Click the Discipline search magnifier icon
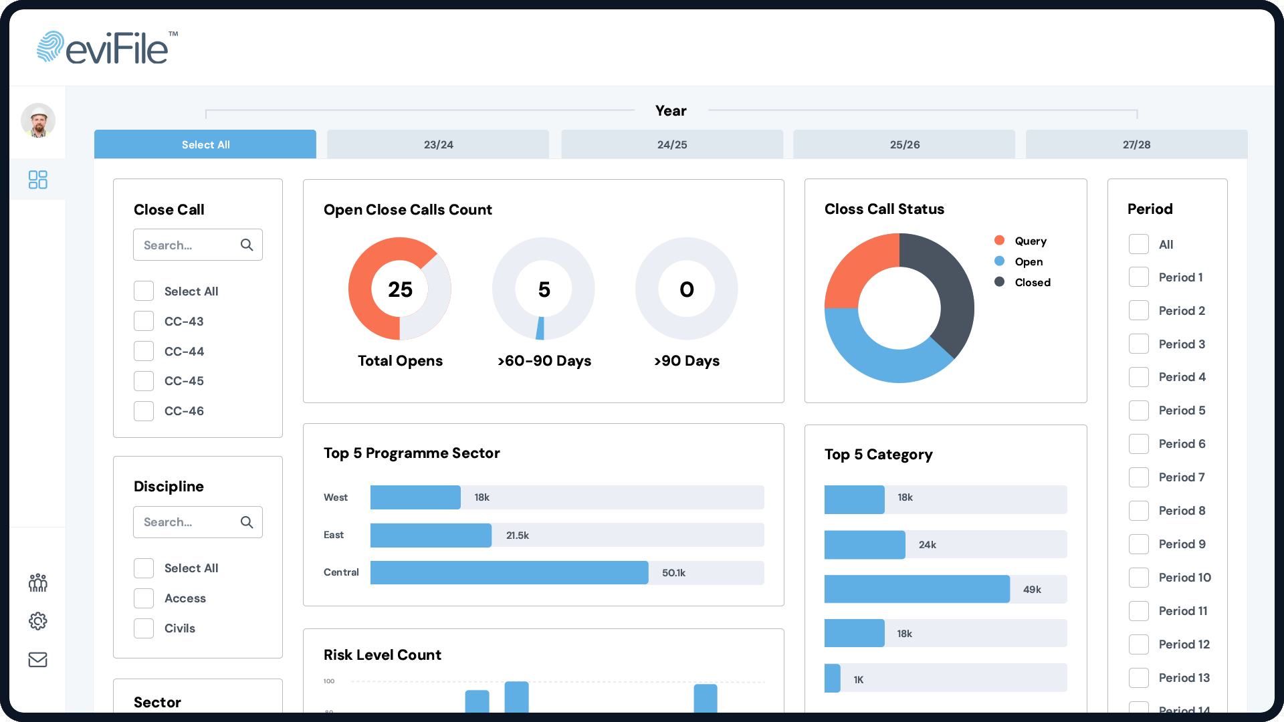 click(247, 522)
